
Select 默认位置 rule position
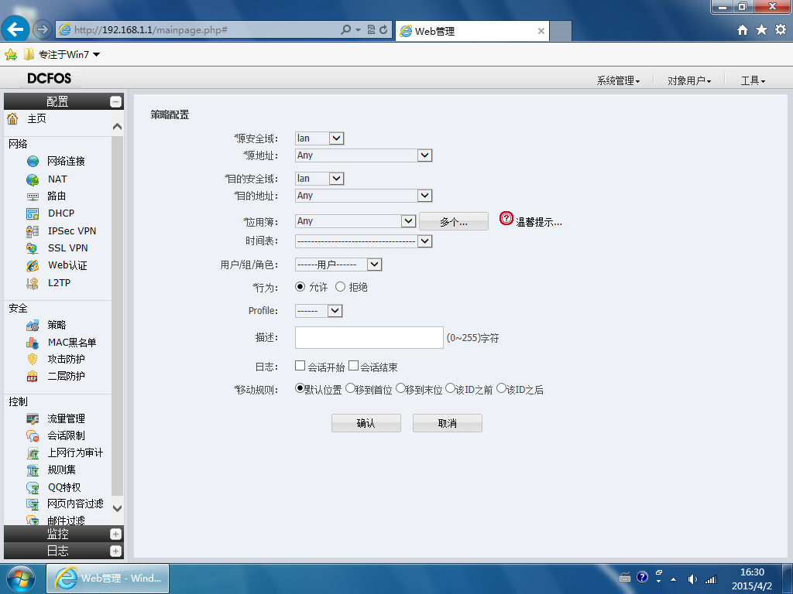pyautogui.click(x=300, y=388)
